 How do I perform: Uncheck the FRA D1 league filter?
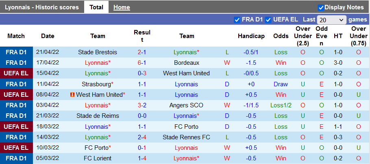click(237, 19)
